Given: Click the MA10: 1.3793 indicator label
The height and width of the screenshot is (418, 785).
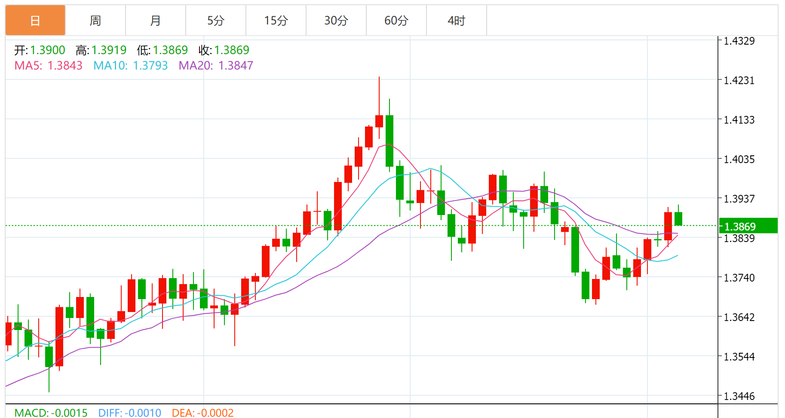Looking at the screenshot, I should (x=131, y=66).
